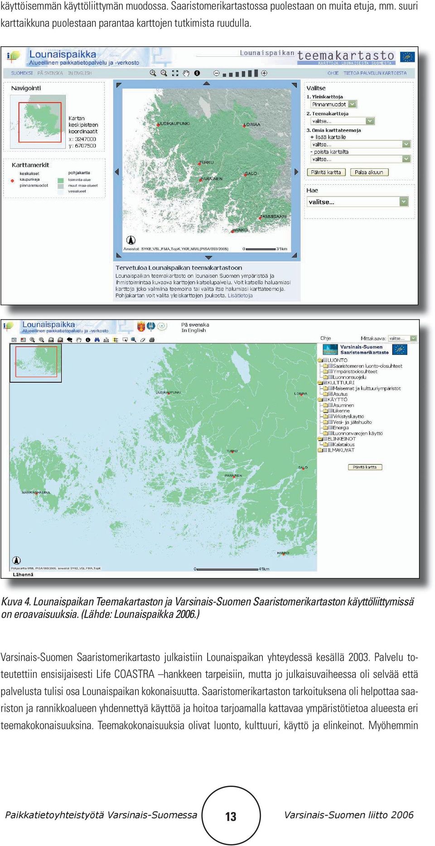Viewport: 435px width, 846px height.
Task: Click the Navigointi overview map thumbnail
Action: 37,121
